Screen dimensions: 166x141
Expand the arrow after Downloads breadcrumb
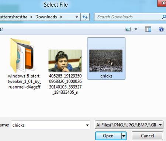coord(61,17)
